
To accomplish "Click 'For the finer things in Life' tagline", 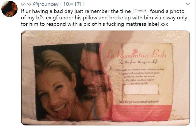I will pos(138,62).
